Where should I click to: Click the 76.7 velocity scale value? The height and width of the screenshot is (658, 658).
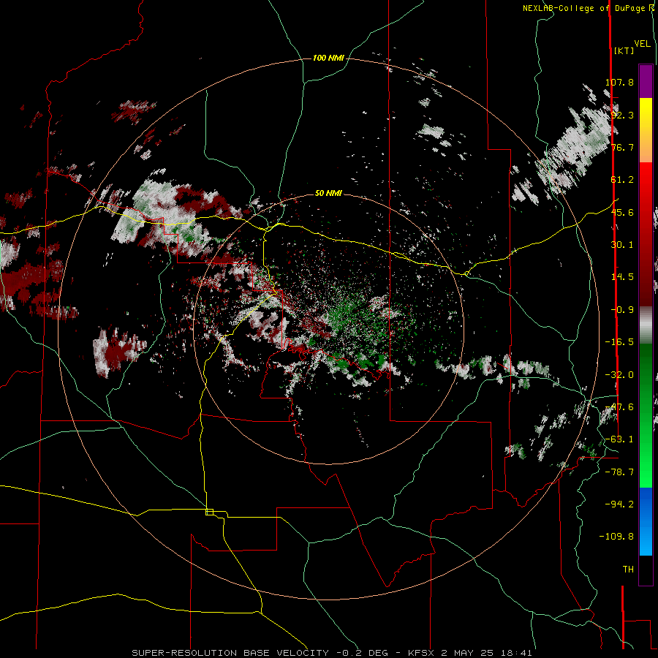pyautogui.click(x=622, y=147)
